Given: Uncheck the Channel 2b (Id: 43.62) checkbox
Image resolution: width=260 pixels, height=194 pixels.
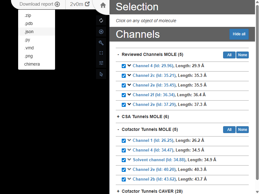Looking at the screenshot, I should tap(124, 179).
